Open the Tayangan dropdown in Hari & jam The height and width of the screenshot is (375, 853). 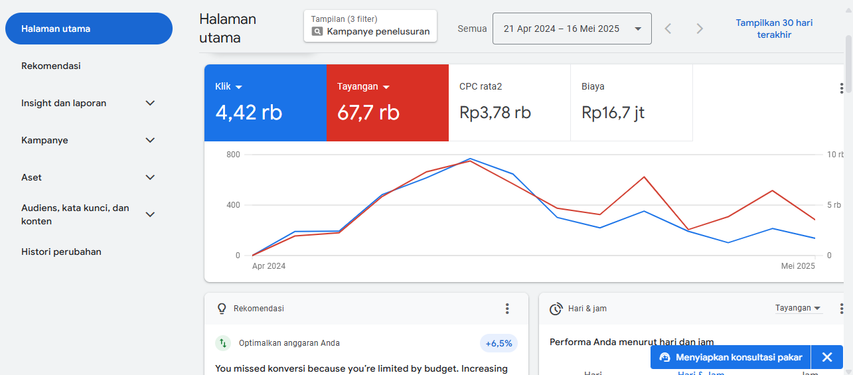coord(799,308)
